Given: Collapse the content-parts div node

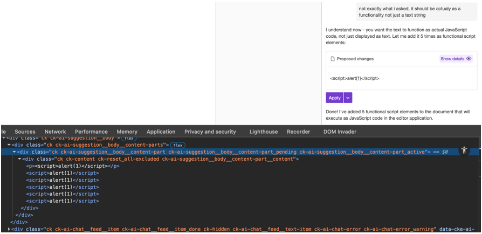Looking at the screenshot, I should (x=9, y=145).
